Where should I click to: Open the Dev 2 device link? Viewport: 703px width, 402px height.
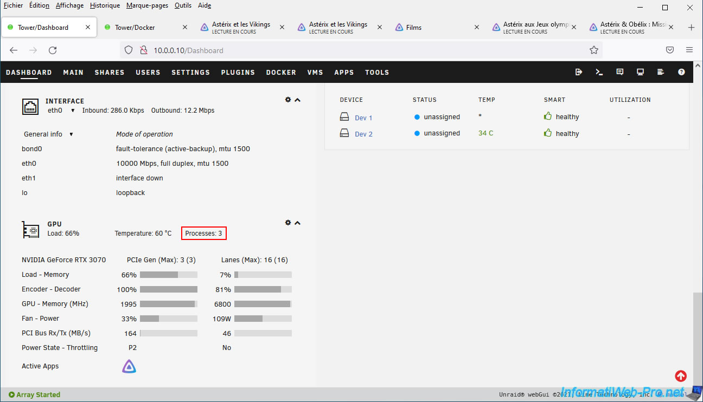click(x=363, y=134)
